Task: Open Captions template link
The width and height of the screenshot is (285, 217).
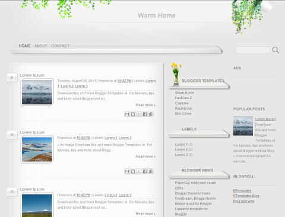Action: pyautogui.click(x=182, y=103)
